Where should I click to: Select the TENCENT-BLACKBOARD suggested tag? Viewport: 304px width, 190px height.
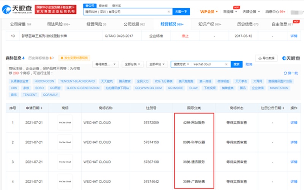(78, 81)
